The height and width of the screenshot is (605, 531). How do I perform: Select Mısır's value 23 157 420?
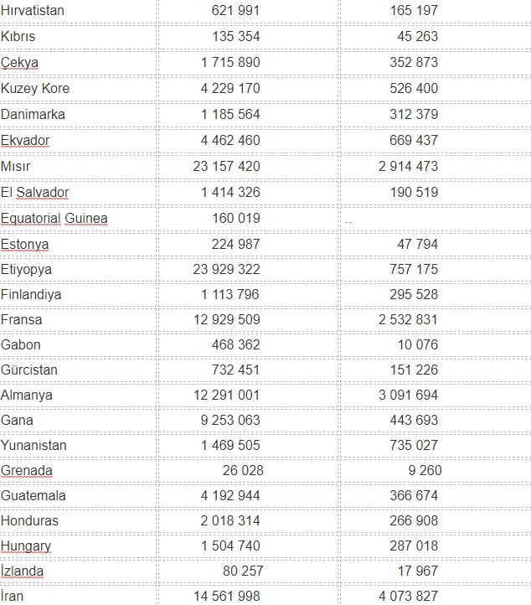coord(226,166)
